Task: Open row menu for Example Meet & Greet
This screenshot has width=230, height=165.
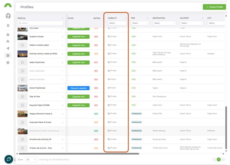Action: pyautogui.click(x=62, y=122)
